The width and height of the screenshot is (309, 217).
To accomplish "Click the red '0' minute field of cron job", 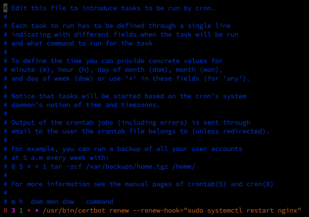I will [x=5, y=210].
